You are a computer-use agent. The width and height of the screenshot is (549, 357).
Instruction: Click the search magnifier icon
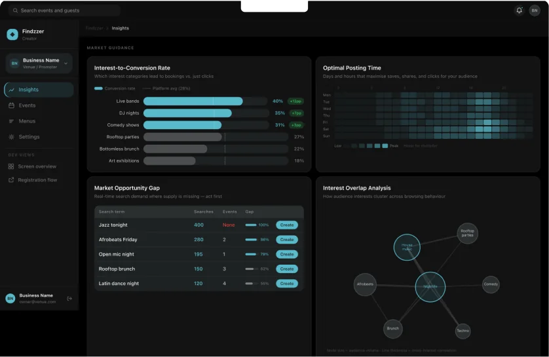coord(16,10)
